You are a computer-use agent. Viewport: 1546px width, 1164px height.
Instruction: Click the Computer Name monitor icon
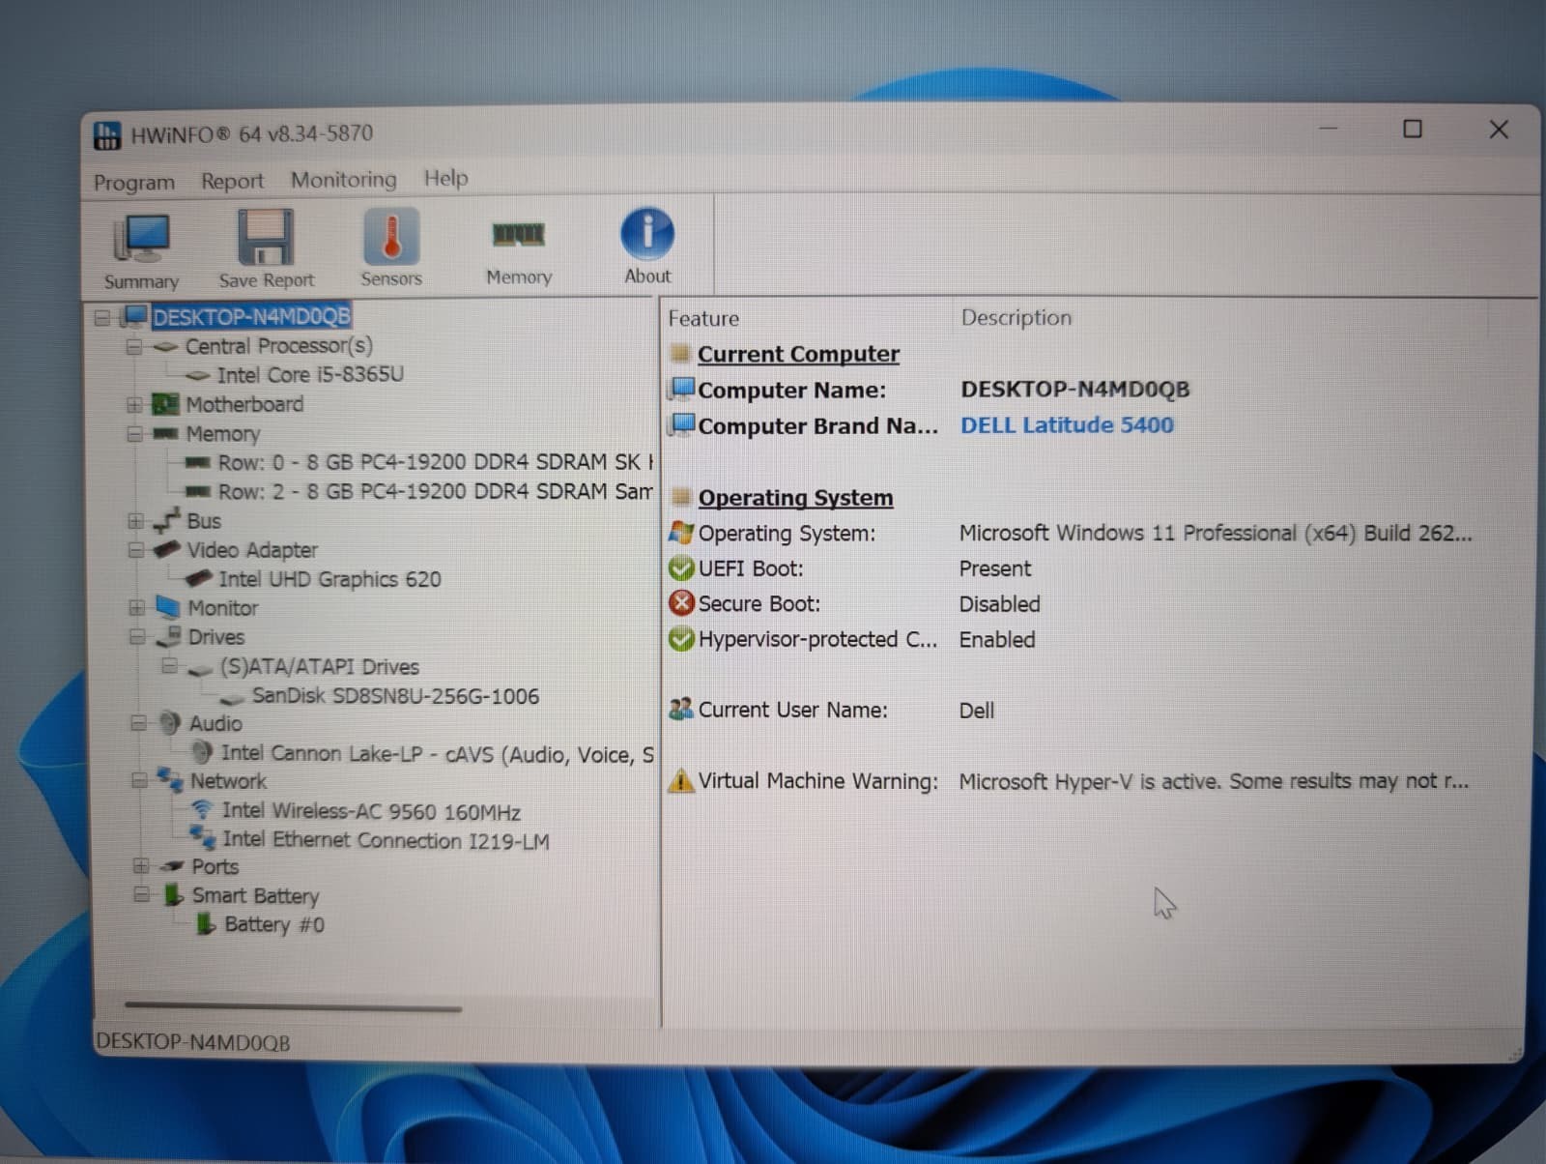pyautogui.click(x=683, y=390)
